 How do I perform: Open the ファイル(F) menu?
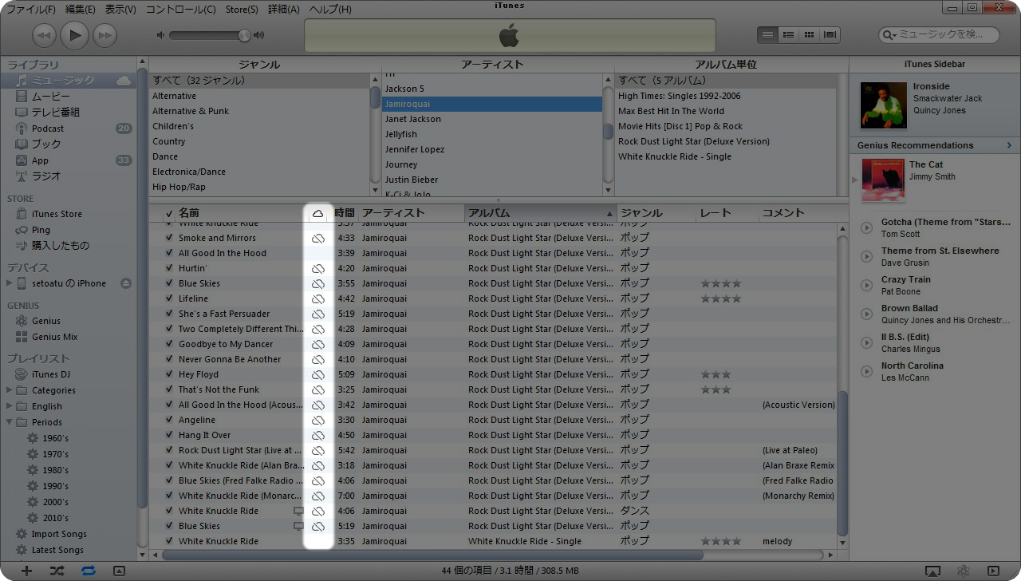click(31, 10)
